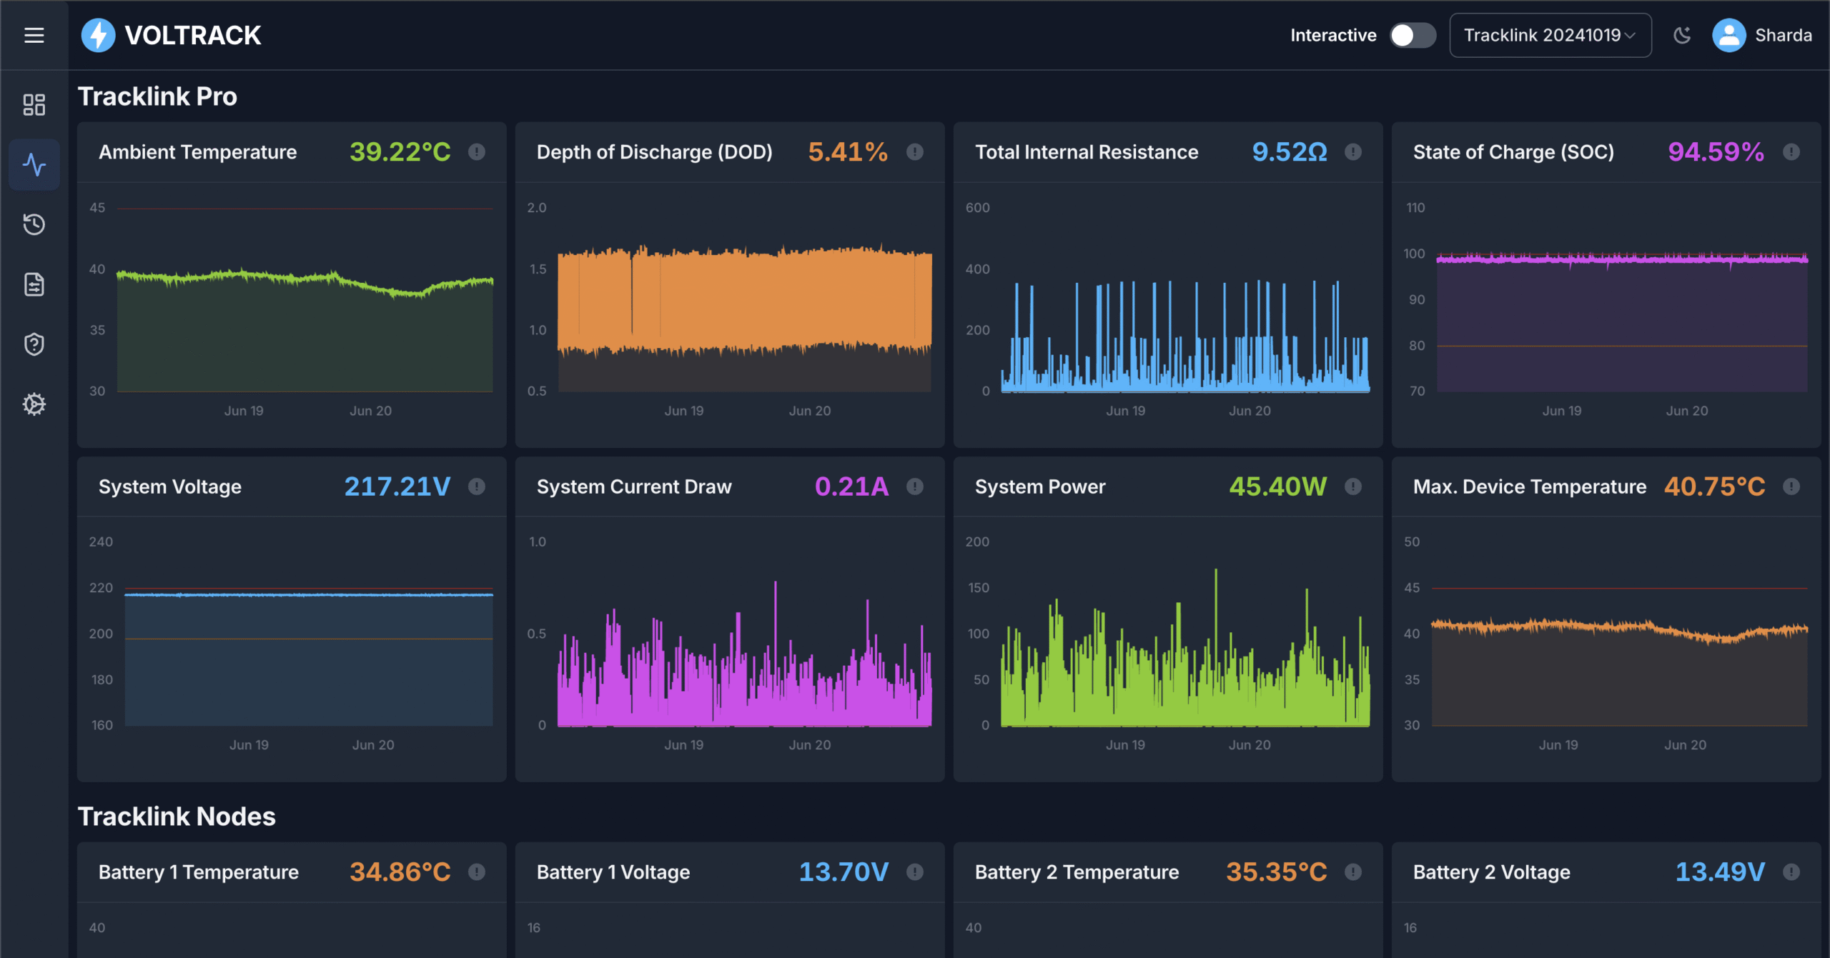Toggle the Interactive switch
The image size is (1830, 958).
click(1412, 35)
